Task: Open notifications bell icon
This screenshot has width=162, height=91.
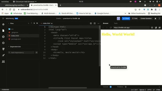Action: point(155,18)
